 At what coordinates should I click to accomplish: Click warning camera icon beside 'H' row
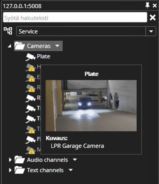(x=31, y=67)
